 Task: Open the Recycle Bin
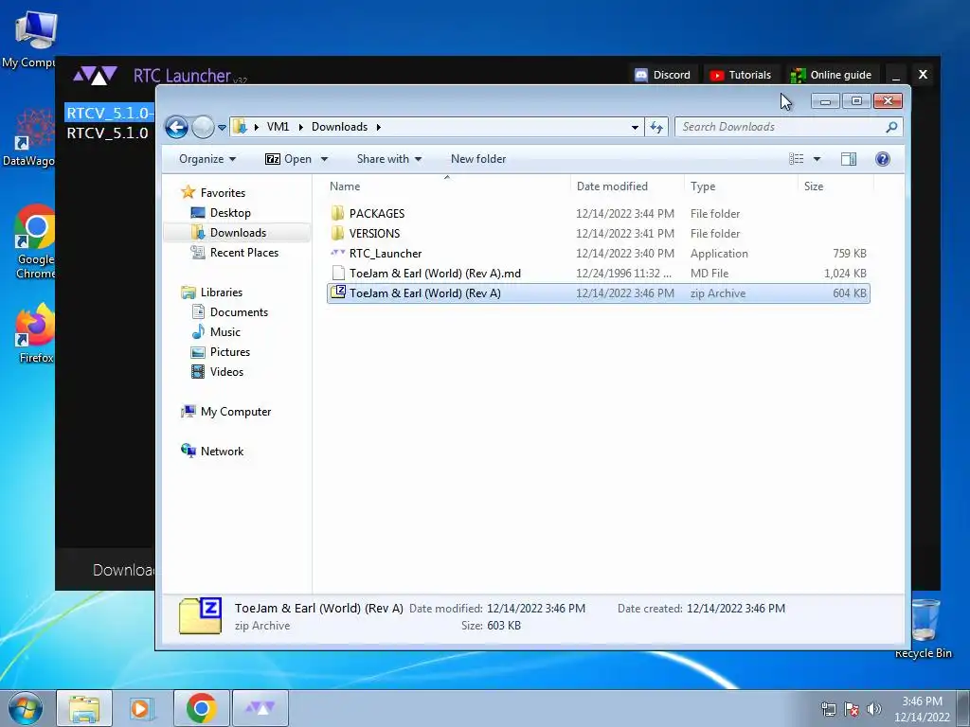click(924, 629)
